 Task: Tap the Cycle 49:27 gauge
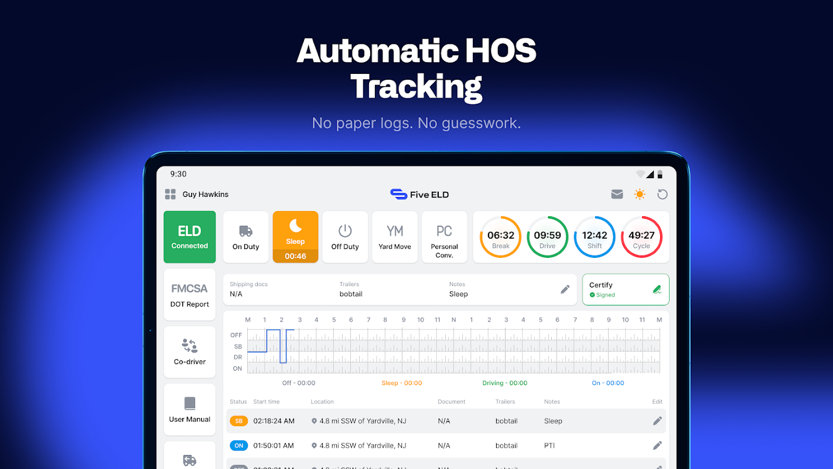click(641, 237)
